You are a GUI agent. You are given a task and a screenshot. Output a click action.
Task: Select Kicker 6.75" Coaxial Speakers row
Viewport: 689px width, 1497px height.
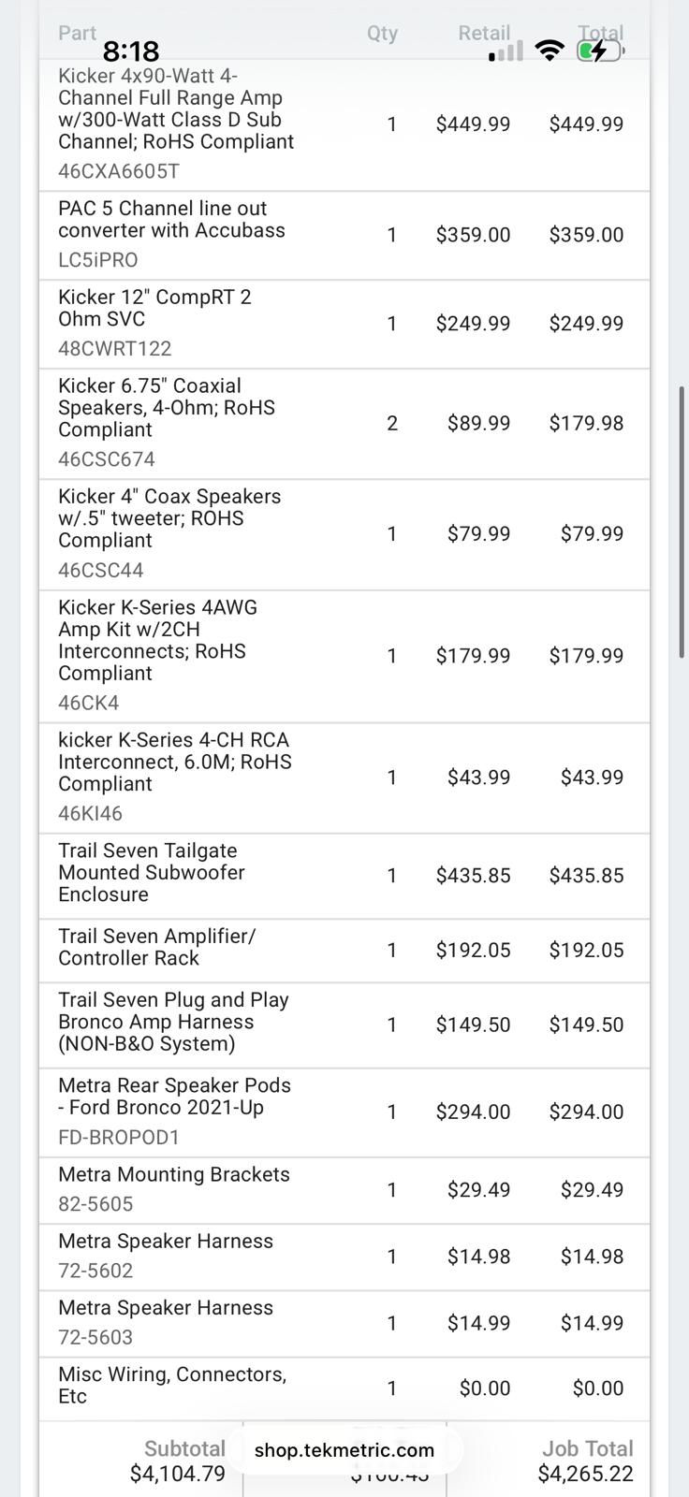click(x=344, y=423)
